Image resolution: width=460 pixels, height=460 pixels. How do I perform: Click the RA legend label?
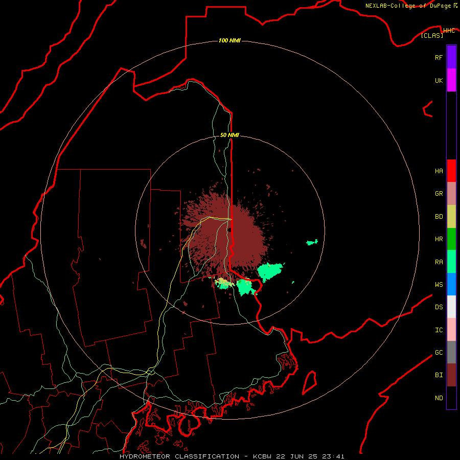(439, 262)
